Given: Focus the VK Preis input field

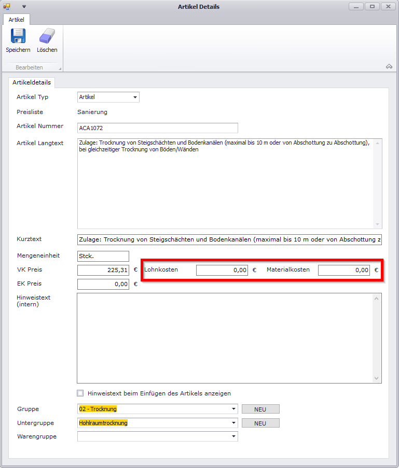Looking at the screenshot, I should point(103,270).
